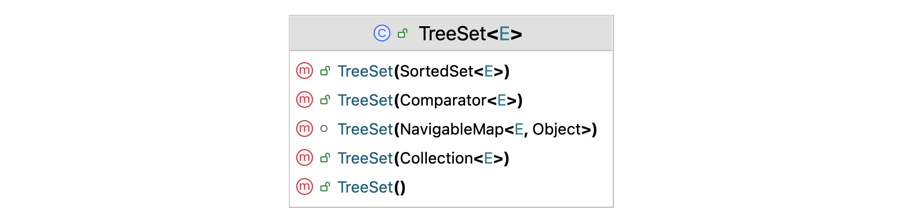Click method icon beside TreeSet(Comparator<E>)
This screenshot has height=224, width=898.
[x=305, y=100]
